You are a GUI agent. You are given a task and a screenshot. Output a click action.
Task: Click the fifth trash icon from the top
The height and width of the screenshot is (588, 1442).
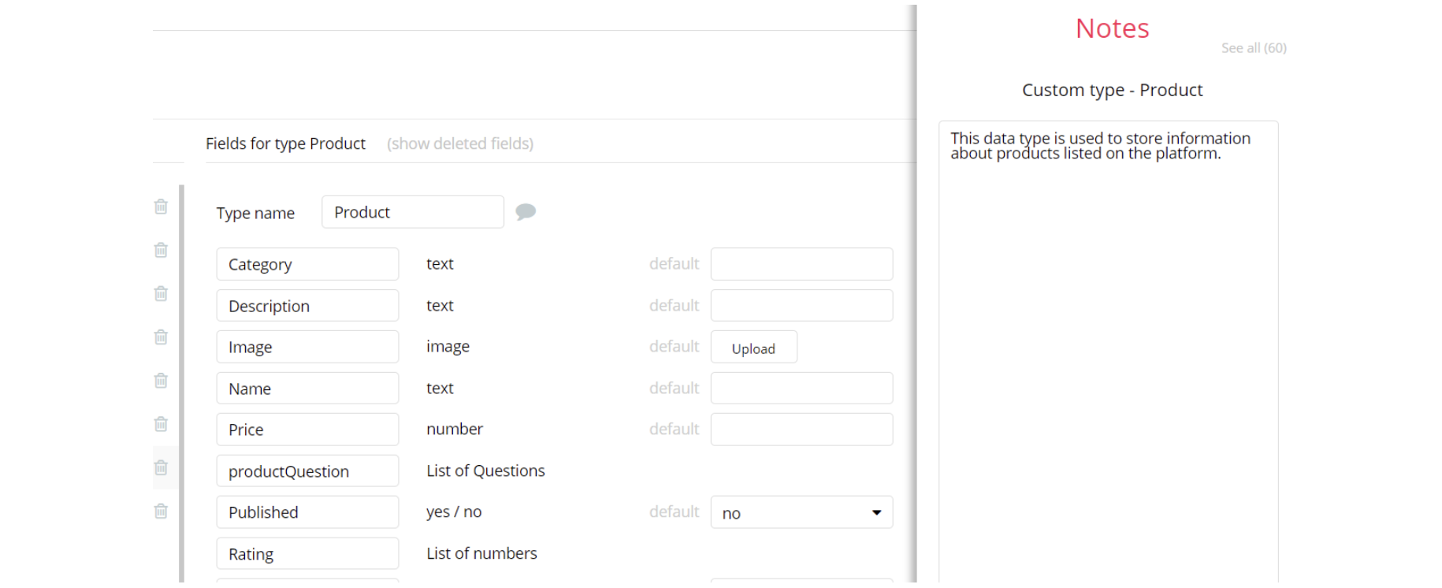coord(161,381)
